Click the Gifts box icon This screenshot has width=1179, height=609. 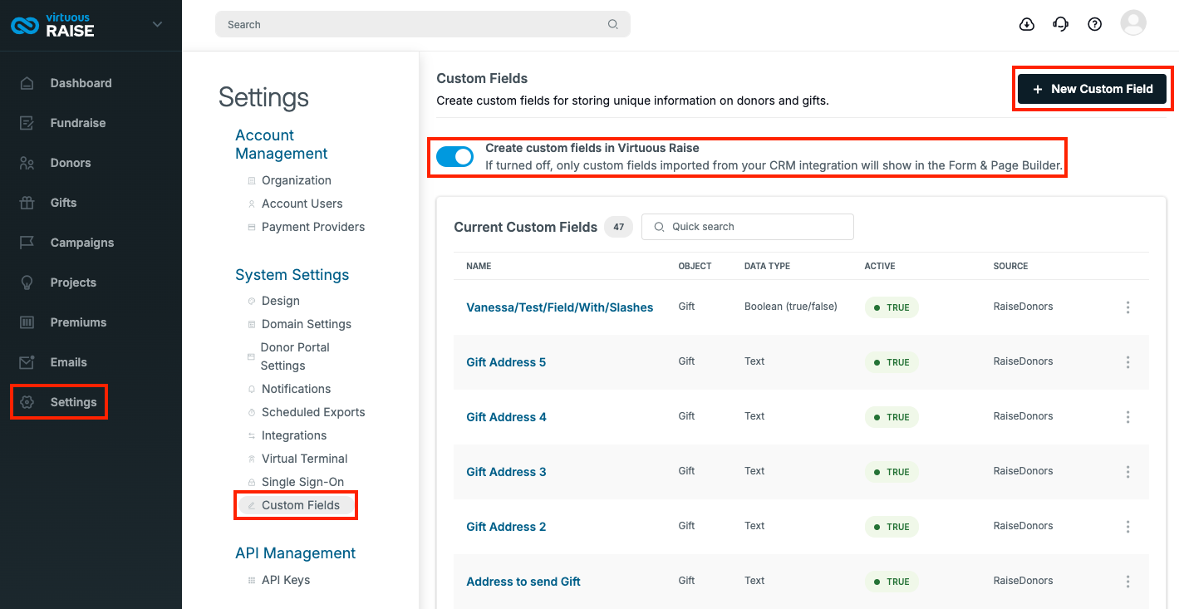click(x=27, y=203)
